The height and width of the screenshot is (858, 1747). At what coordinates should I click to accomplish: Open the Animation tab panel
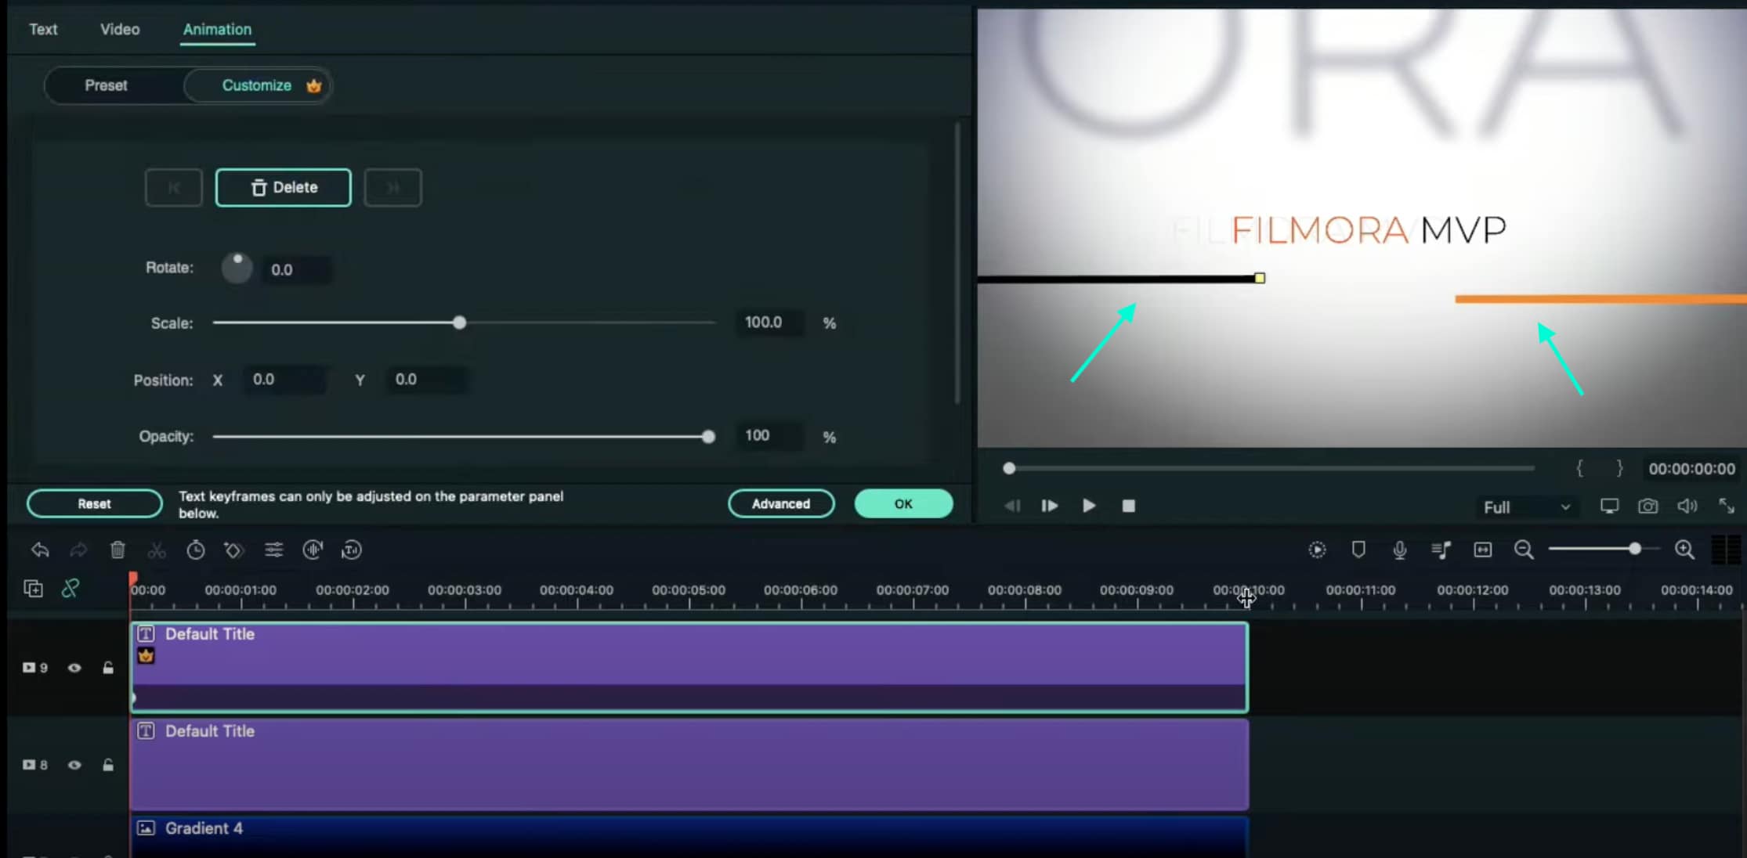click(217, 29)
